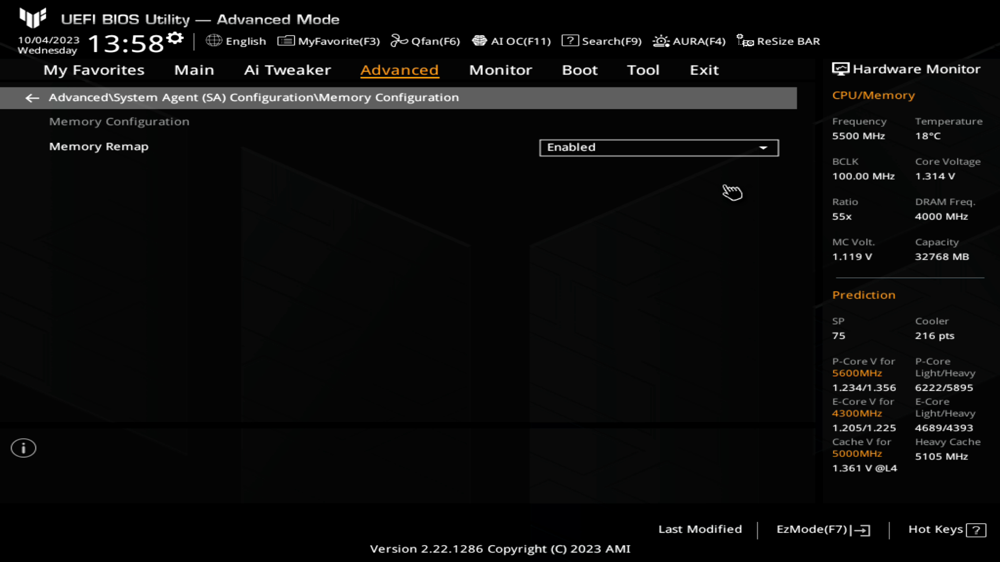Click the Version 2.22.1286 copyright text
The width and height of the screenshot is (1000, 562).
[x=500, y=549]
